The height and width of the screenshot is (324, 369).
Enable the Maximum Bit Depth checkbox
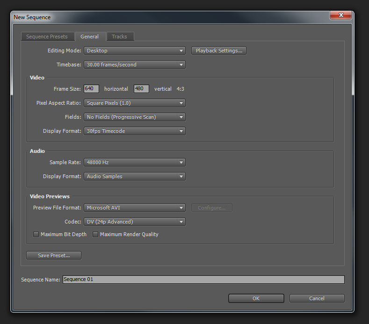point(36,234)
